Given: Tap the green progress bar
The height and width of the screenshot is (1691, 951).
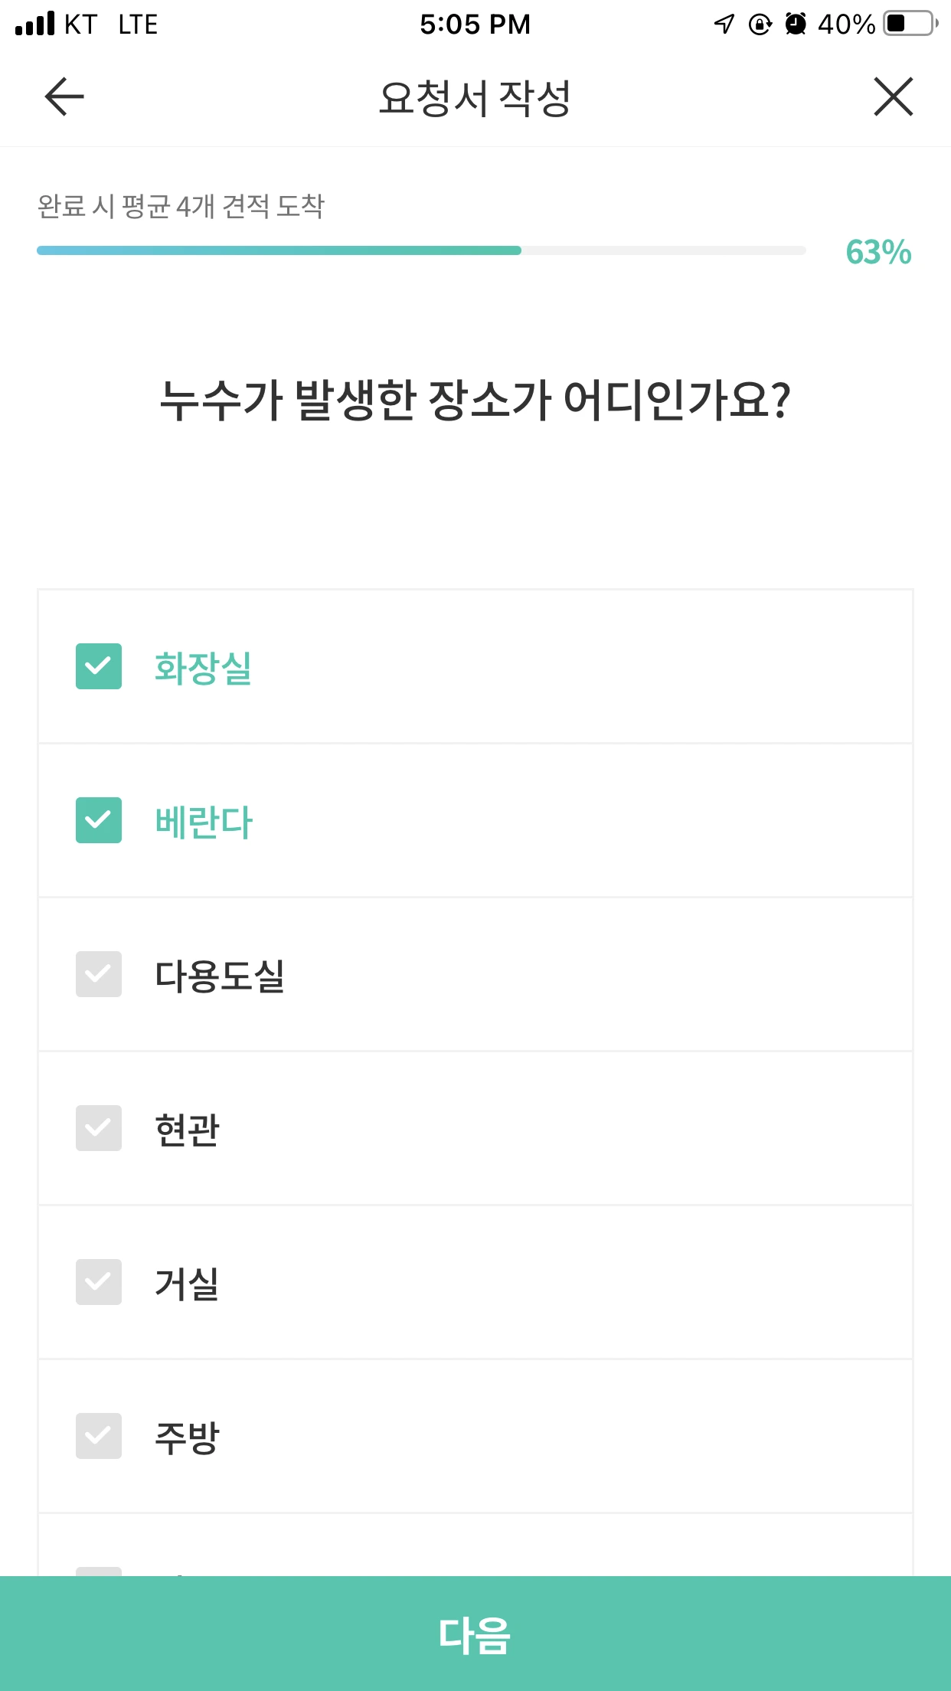Looking at the screenshot, I should point(279,250).
